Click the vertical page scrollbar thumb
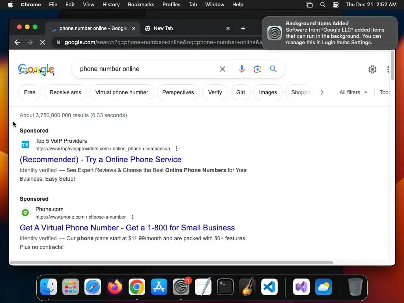404x303 pixels. click(x=393, y=66)
